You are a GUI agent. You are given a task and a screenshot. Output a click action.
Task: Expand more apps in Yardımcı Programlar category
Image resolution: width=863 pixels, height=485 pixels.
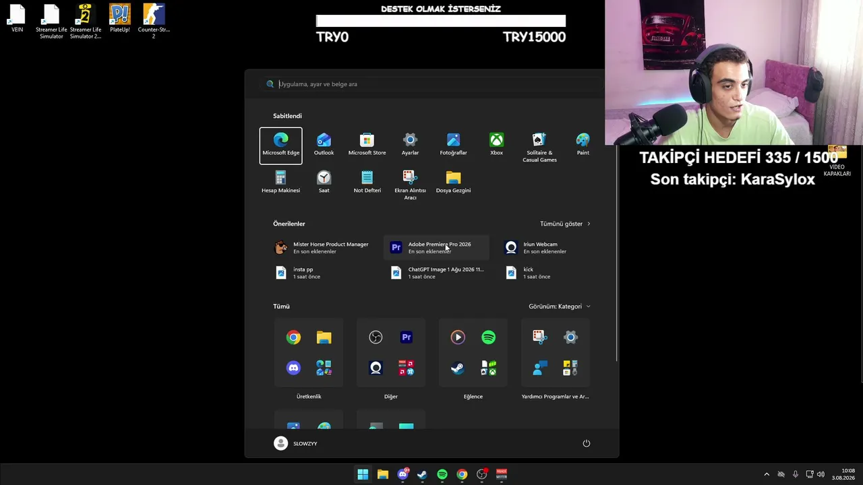click(x=571, y=368)
